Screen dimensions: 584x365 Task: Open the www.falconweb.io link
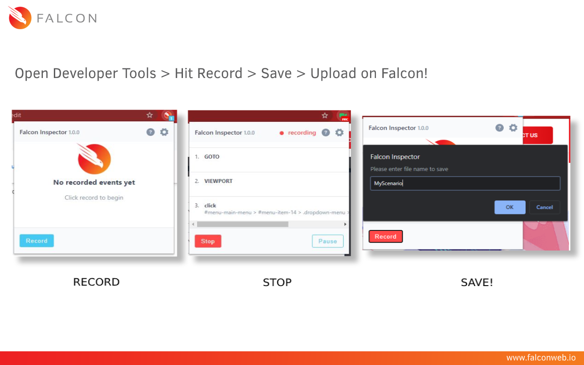[x=541, y=358]
